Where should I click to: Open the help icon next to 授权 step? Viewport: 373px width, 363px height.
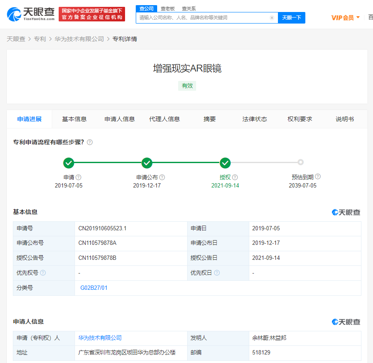click(x=235, y=177)
